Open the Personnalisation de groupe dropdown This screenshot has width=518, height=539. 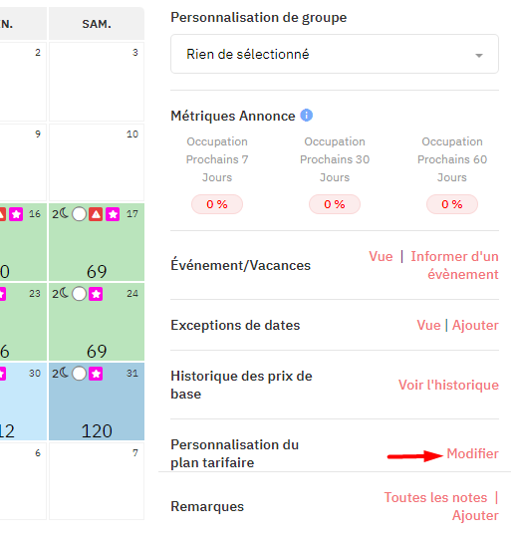(x=335, y=54)
